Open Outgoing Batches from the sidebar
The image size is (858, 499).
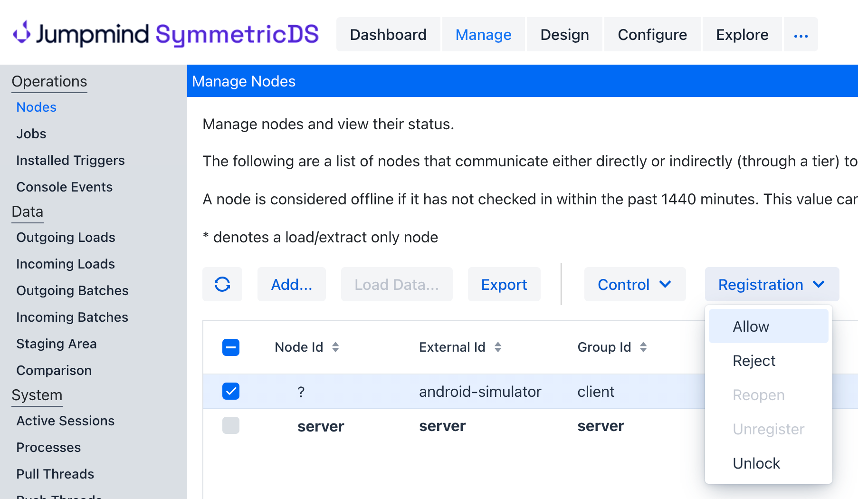click(x=72, y=290)
